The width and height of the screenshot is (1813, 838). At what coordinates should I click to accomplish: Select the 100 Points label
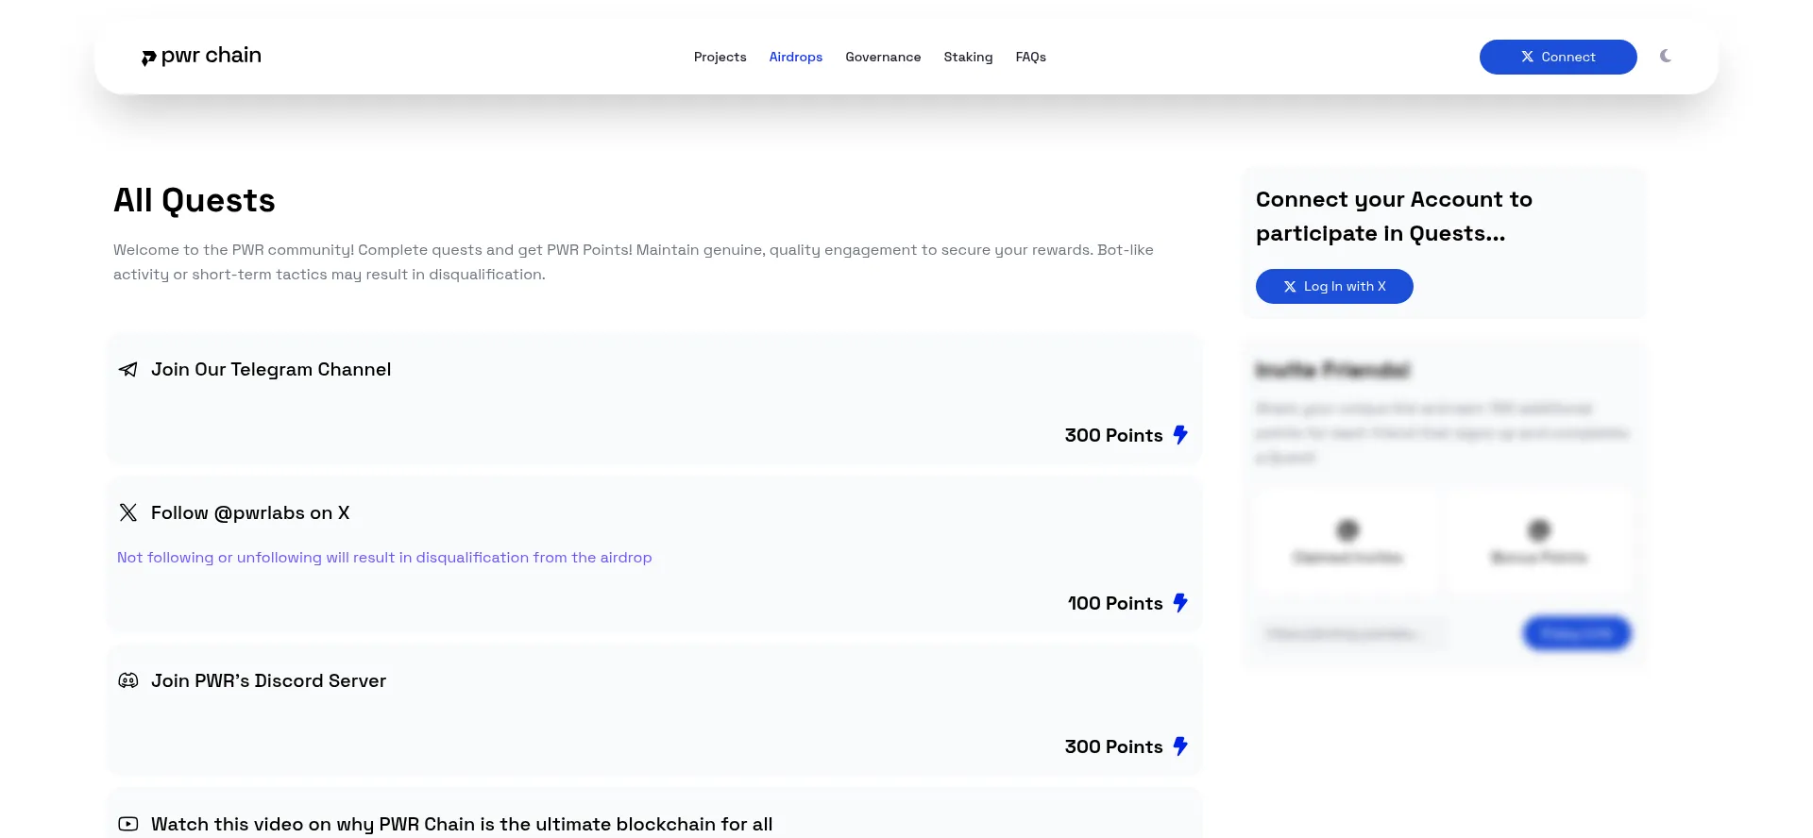pos(1115,603)
